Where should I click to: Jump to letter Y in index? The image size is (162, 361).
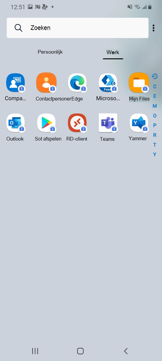155,154
